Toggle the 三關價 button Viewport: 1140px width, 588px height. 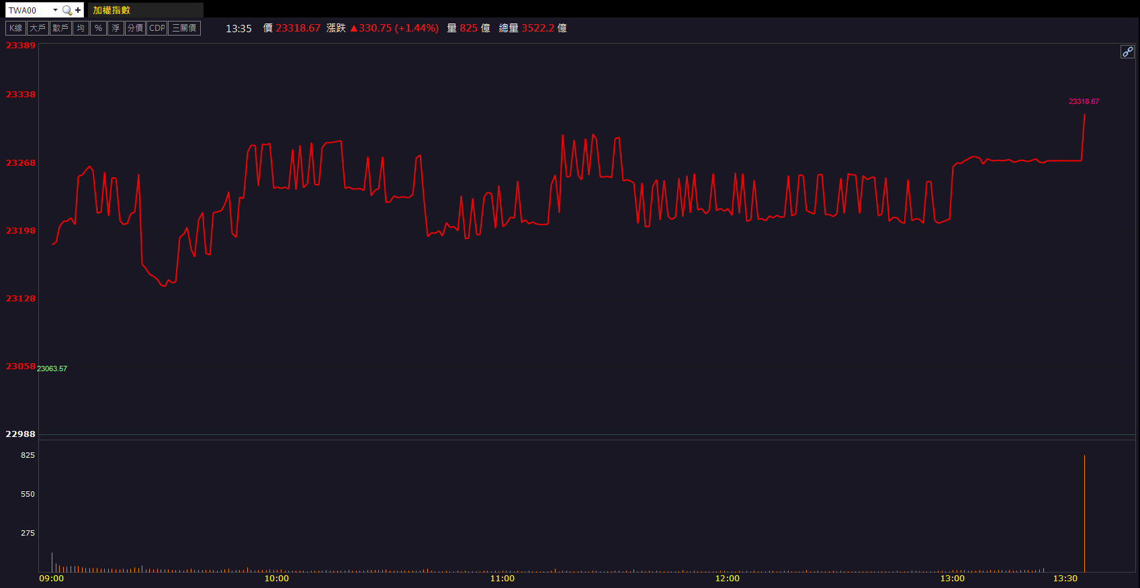[x=184, y=28]
